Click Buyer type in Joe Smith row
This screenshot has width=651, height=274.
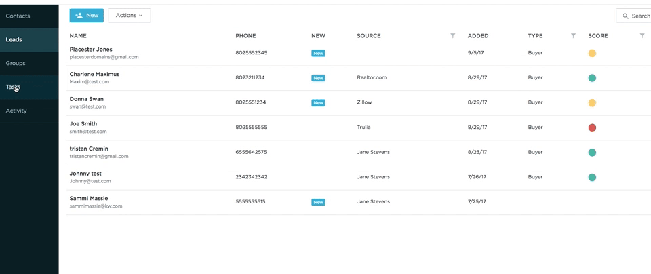535,128
